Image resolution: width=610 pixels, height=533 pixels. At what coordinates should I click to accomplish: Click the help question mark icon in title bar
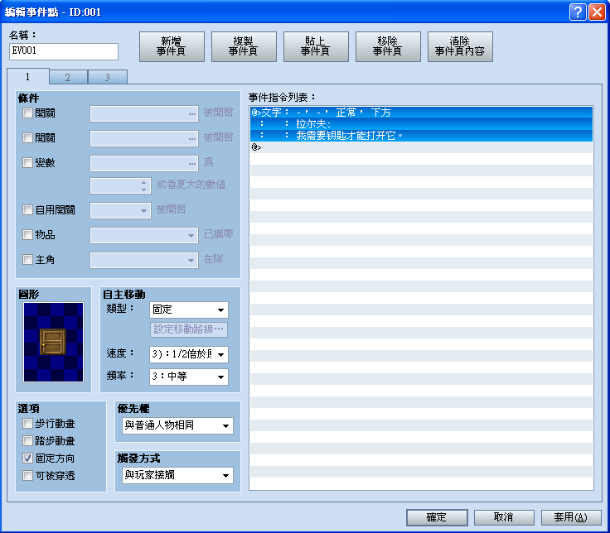(x=579, y=12)
